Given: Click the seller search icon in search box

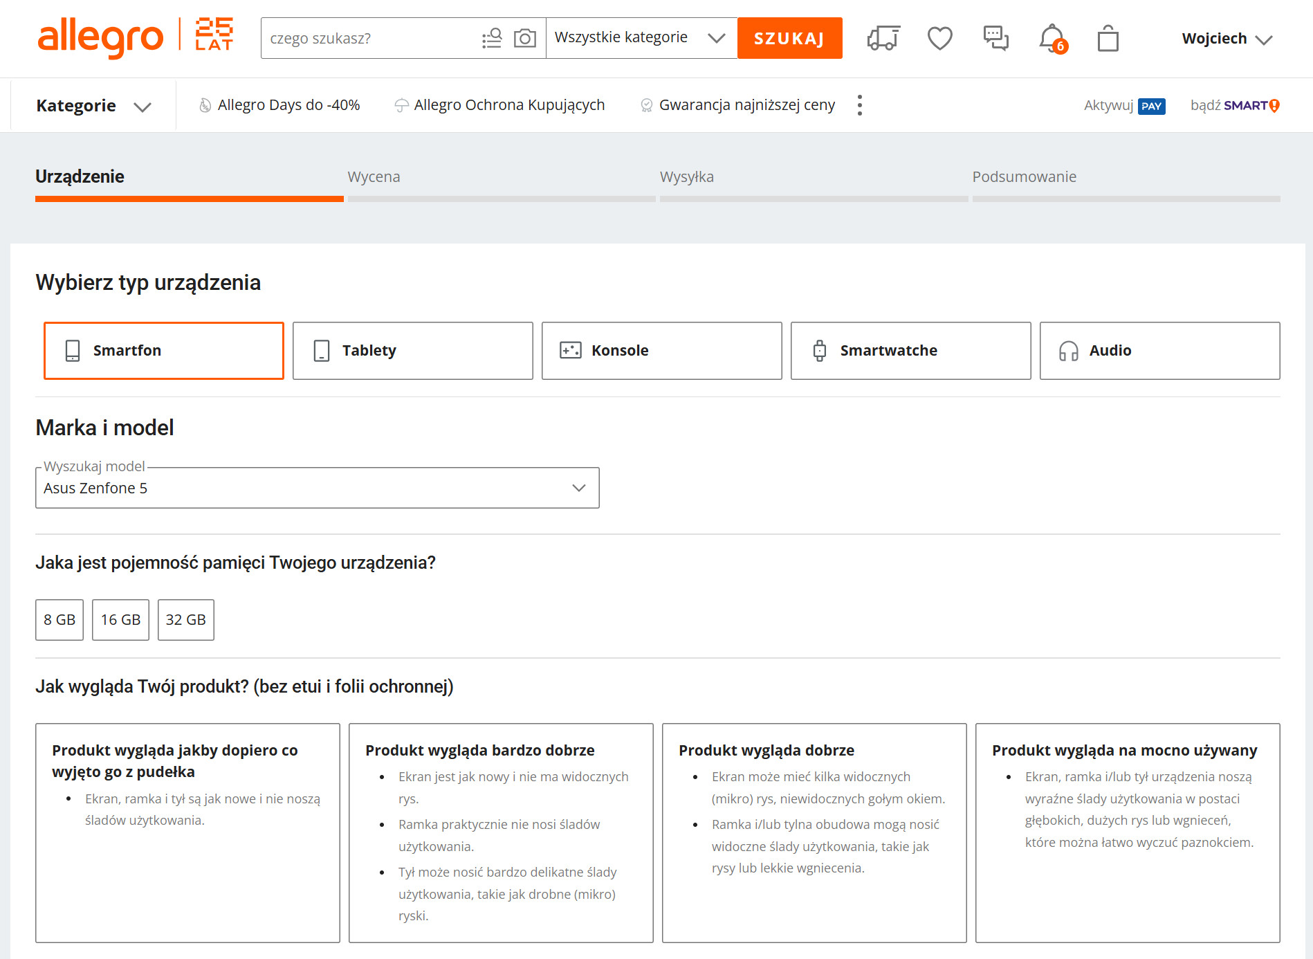Looking at the screenshot, I should [492, 39].
